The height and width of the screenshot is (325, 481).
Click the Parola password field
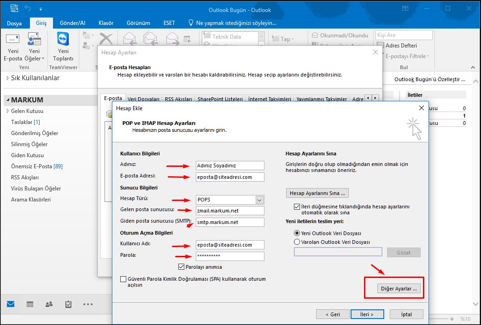tap(230, 256)
